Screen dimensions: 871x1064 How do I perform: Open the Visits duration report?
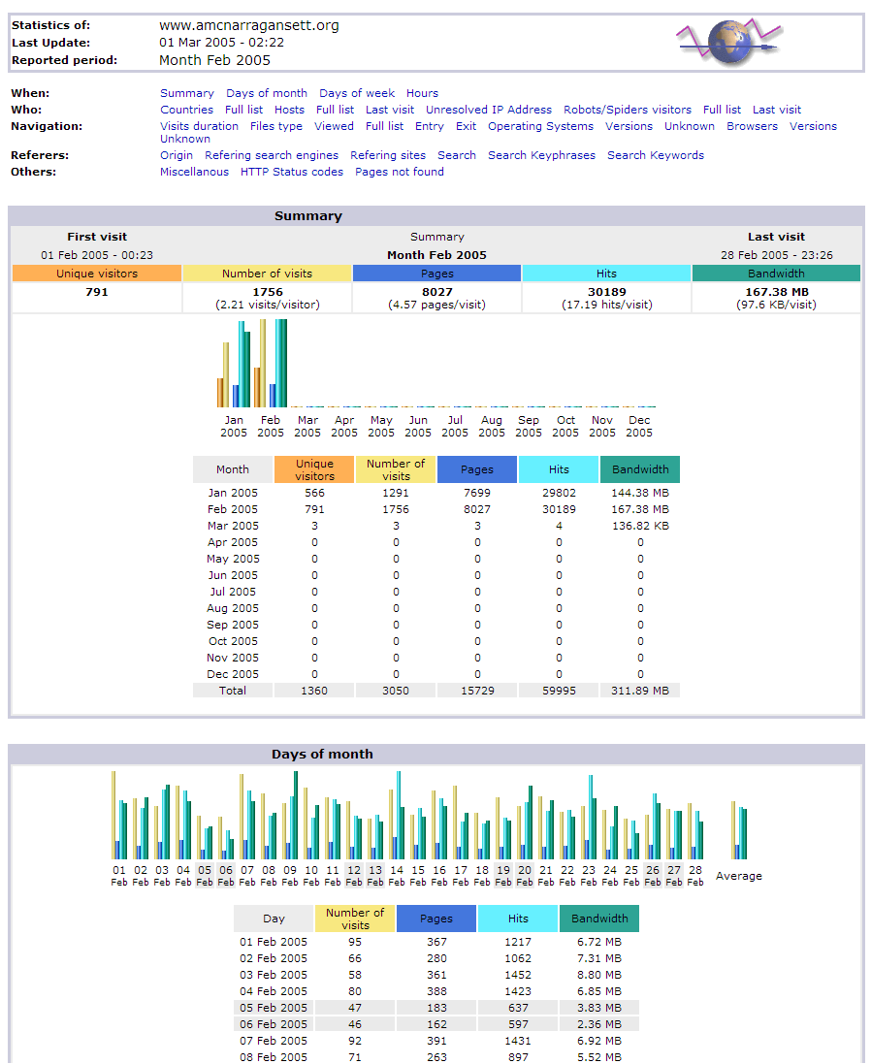pyautogui.click(x=199, y=126)
